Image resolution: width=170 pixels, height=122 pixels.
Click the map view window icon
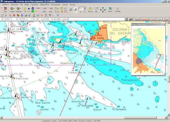pos(75,10)
